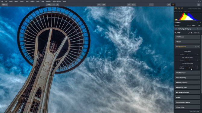Expand the Tone Curve filter
Screen dimensions: 202x113
(187, 107)
